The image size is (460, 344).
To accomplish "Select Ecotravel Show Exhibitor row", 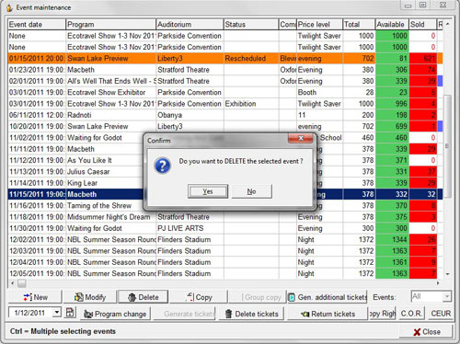I will coord(225,92).
